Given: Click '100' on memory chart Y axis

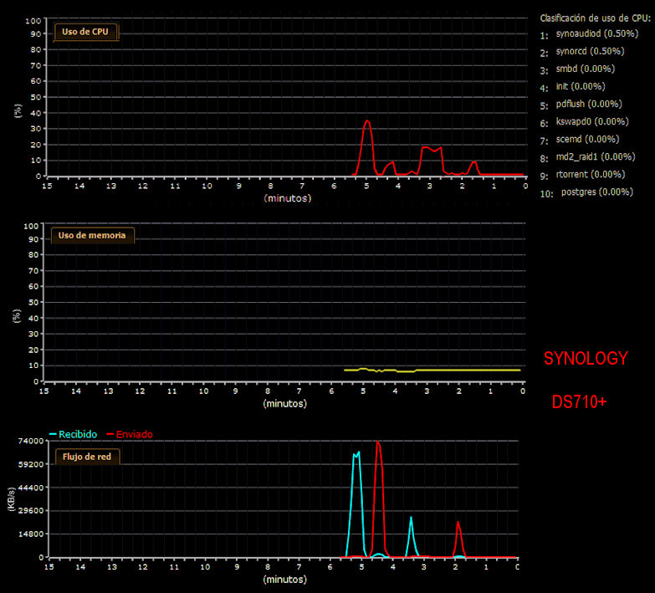Looking at the screenshot, I should coord(31,227).
